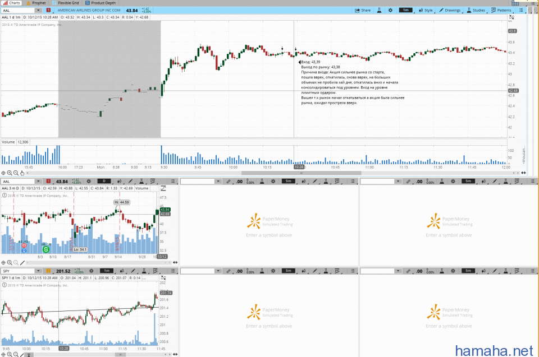Open settings gear in the bottom-right panel toolbar
Image resolution: width=539 pixels, height=357 pixels.
pos(453,271)
